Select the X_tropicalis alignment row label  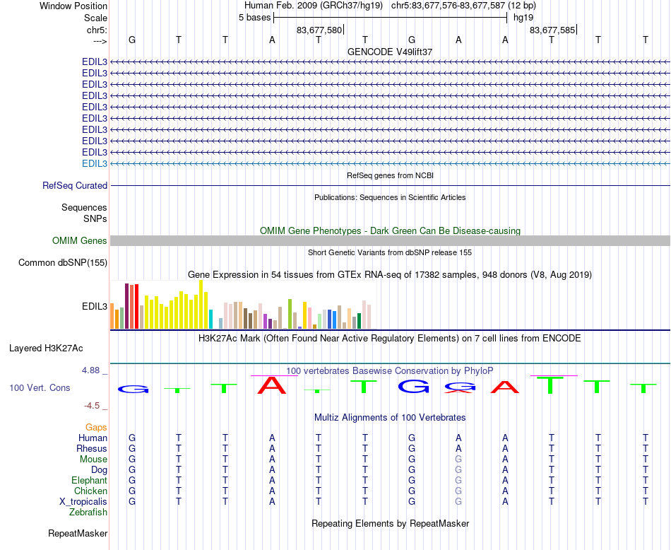(x=83, y=502)
